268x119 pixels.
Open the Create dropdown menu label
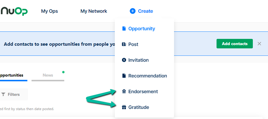145,11
